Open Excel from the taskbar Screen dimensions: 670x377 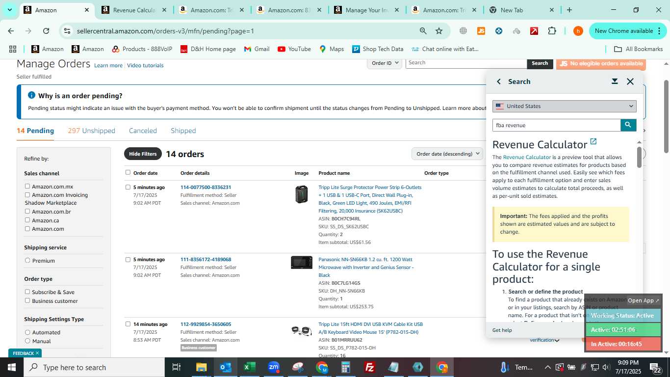(x=249, y=367)
